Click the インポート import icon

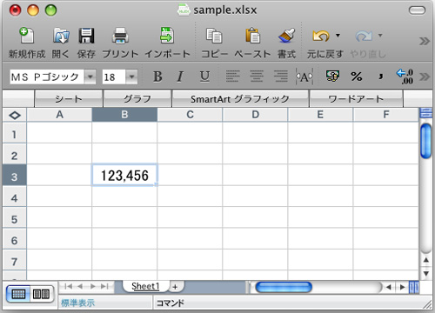click(167, 36)
